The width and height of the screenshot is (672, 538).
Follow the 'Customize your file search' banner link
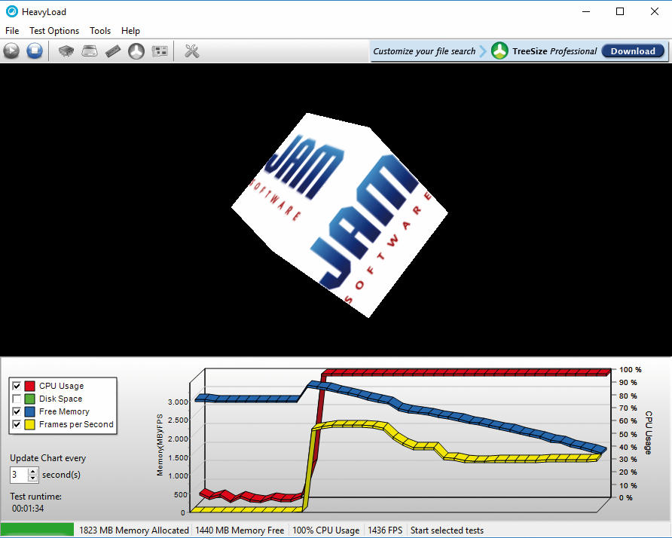[x=424, y=51]
